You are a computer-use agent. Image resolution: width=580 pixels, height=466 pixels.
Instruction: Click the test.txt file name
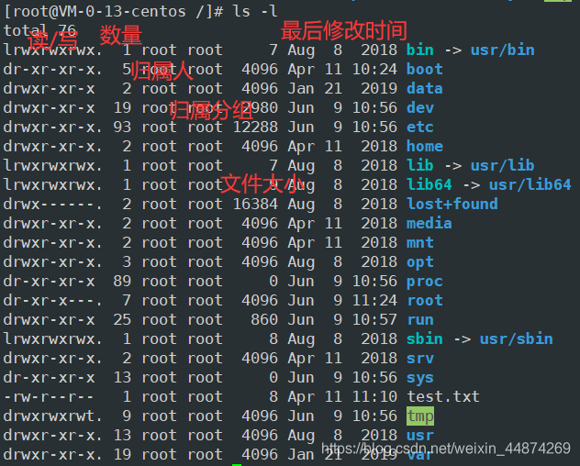pyautogui.click(x=443, y=396)
